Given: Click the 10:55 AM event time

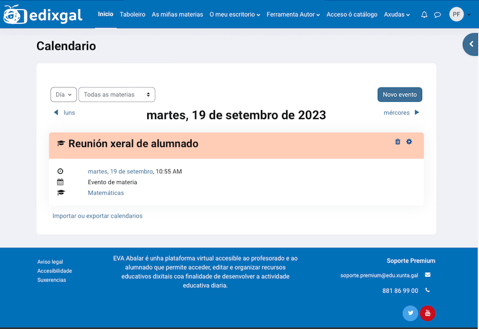Looking at the screenshot, I should pos(169,171).
